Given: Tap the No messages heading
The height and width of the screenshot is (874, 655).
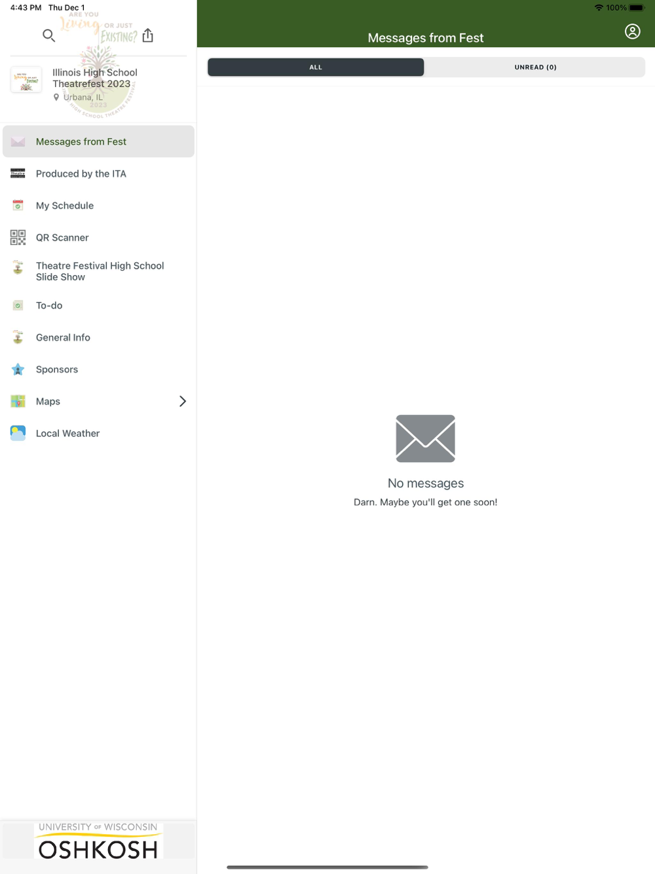Looking at the screenshot, I should click(426, 483).
